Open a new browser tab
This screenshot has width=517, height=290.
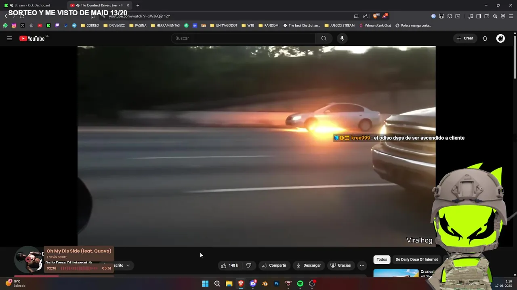click(138, 5)
